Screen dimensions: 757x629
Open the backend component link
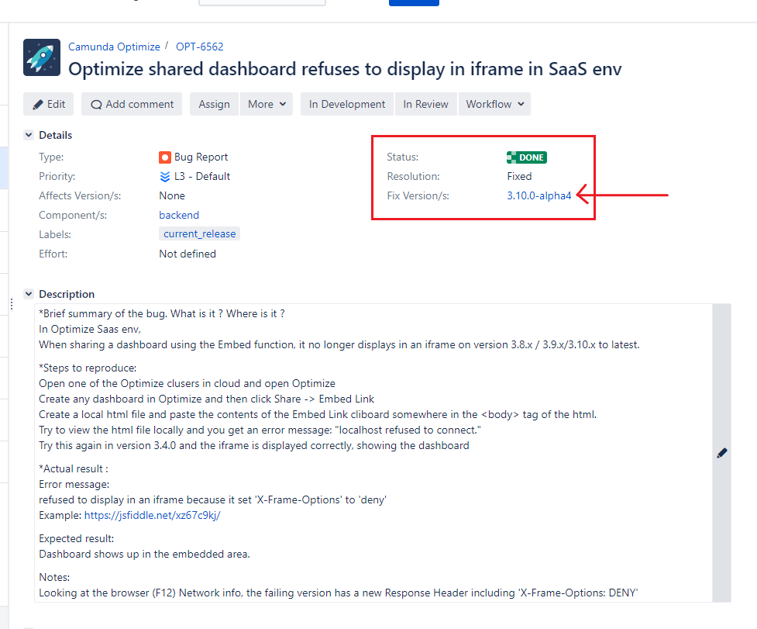click(x=179, y=215)
